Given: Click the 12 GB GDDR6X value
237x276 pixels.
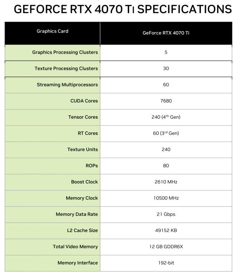Looking at the screenshot, I should coord(166,247).
